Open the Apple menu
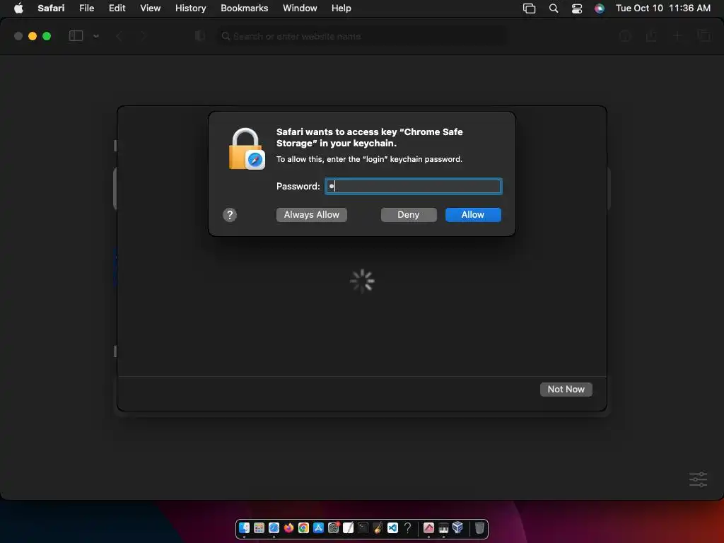Image resolution: width=724 pixels, height=543 pixels. (18, 8)
